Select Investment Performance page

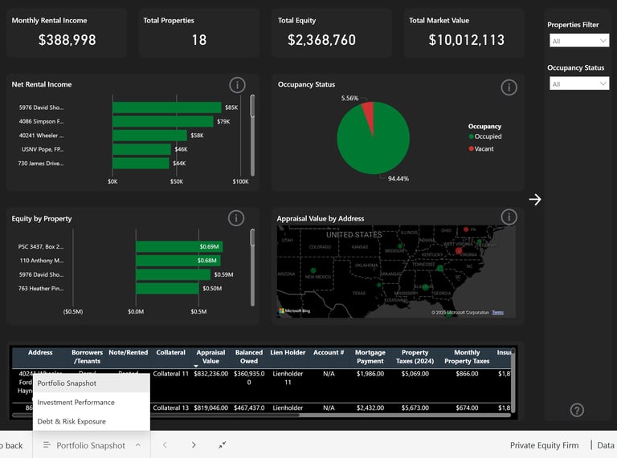(x=76, y=402)
